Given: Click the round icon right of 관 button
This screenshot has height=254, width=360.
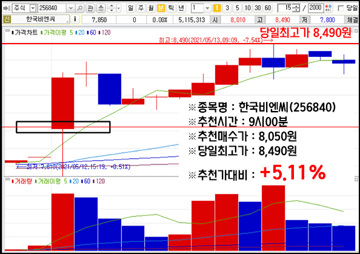Looking at the screenshot, I should click(101, 8).
